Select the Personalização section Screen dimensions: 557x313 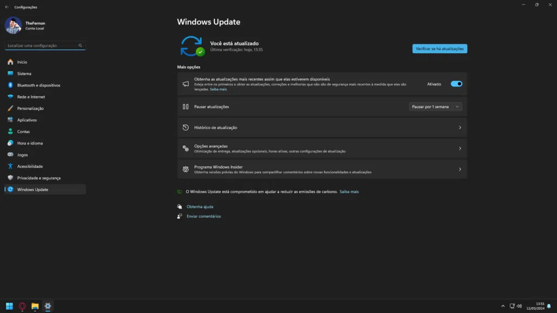point(32,108)
